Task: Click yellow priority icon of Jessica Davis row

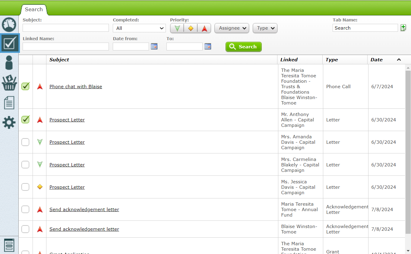Action: click(40, 187)
